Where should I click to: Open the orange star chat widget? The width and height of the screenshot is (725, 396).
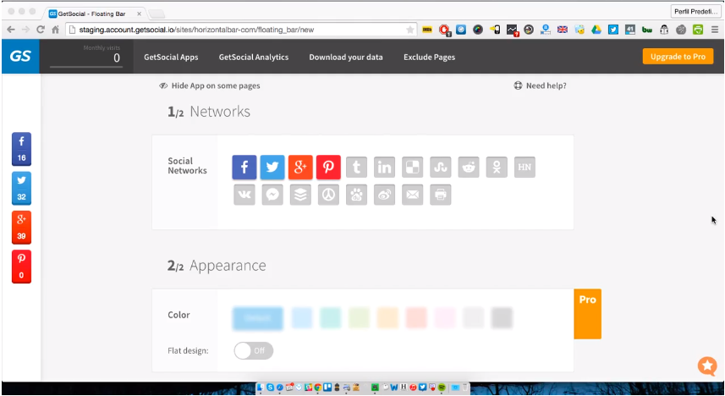click(707, 366)
